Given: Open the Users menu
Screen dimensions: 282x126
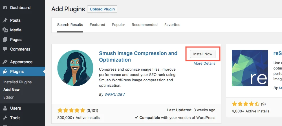Looking at the screenshot, I should 16,108.
